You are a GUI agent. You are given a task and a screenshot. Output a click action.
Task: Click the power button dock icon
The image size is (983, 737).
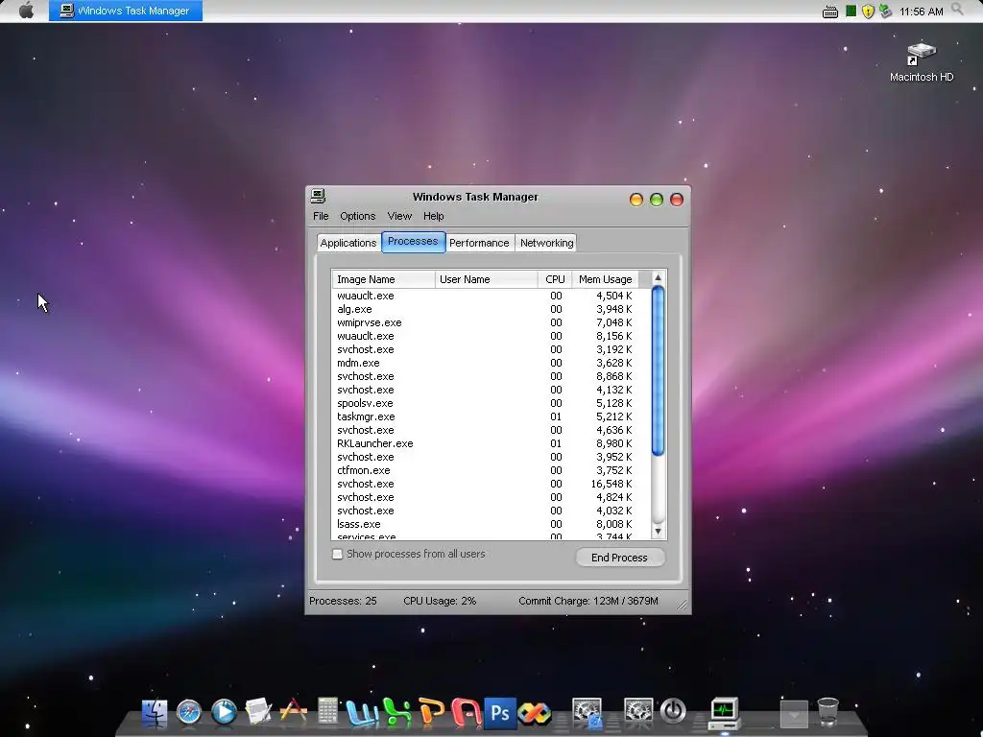(673, 712)
